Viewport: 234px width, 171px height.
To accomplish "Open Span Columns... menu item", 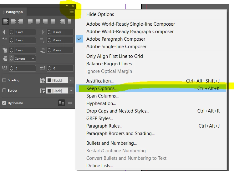I will tap(102, 96).
